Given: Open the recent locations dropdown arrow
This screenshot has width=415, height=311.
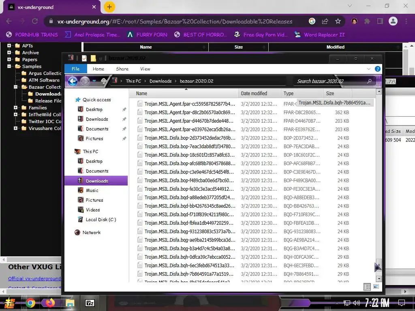Looking at the screenshot, I should pos(94,81).
